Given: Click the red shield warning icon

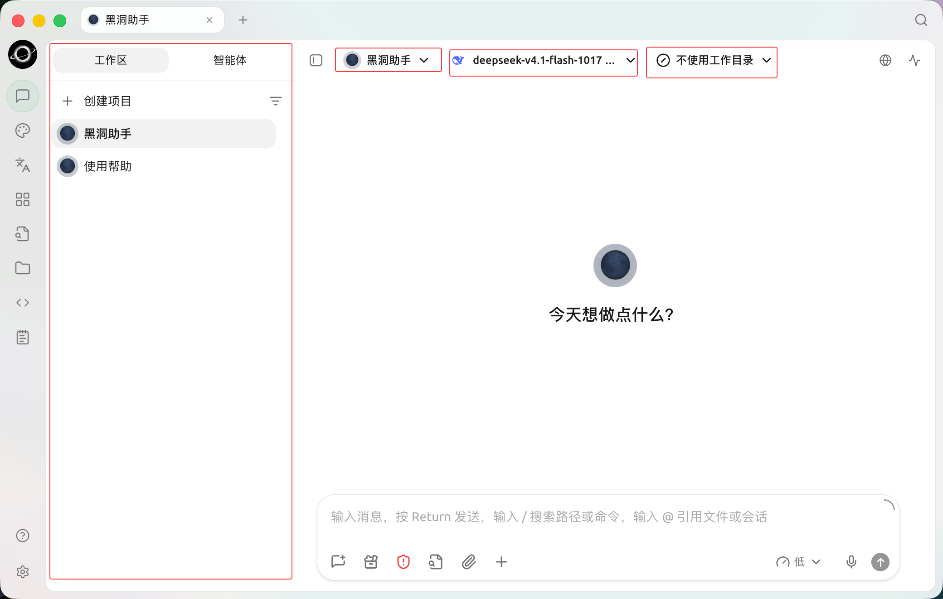Looking at the screenshot, I should tap(403, 562).
